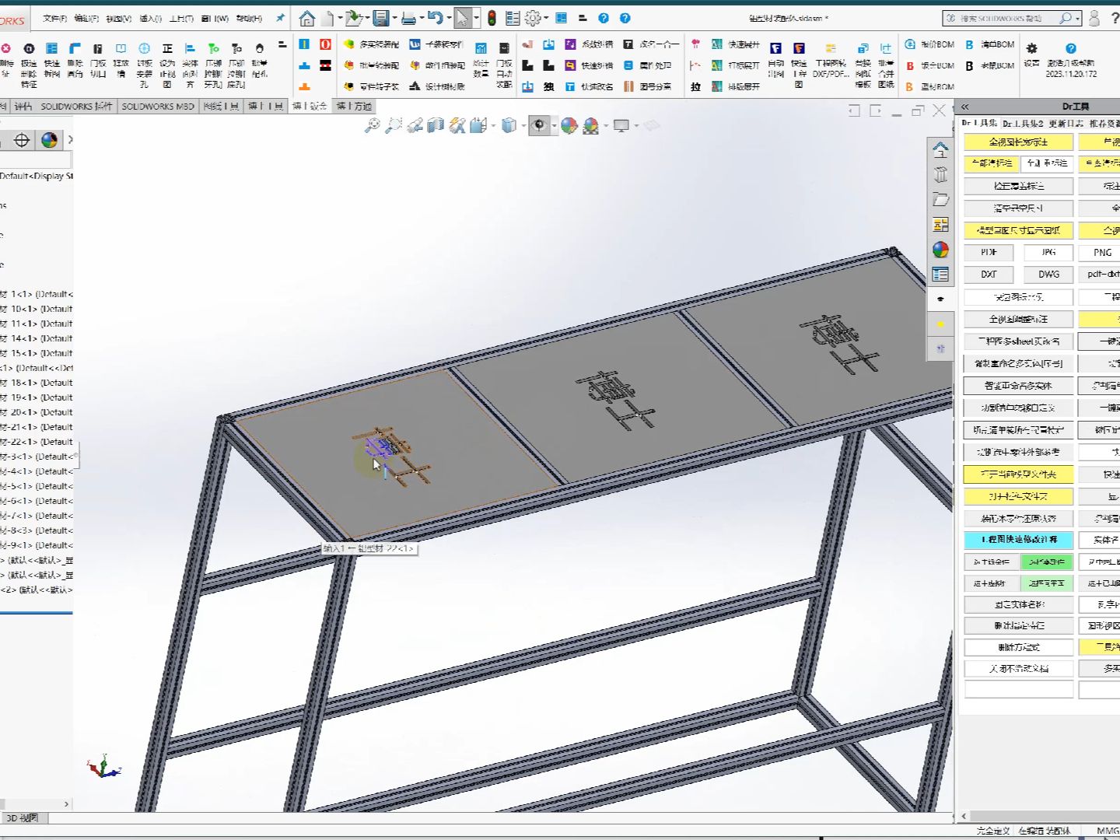The width and height of the screenshot is (1120, 840).
Task: Select the zoom-to-area tool
Action: point(393,124)
